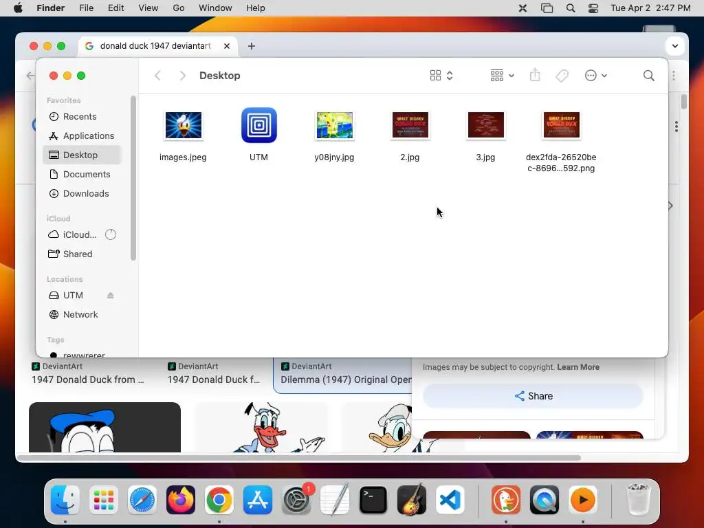704x528 pixels.
Task: Open the Finder menu
Action: coord(51,8)
